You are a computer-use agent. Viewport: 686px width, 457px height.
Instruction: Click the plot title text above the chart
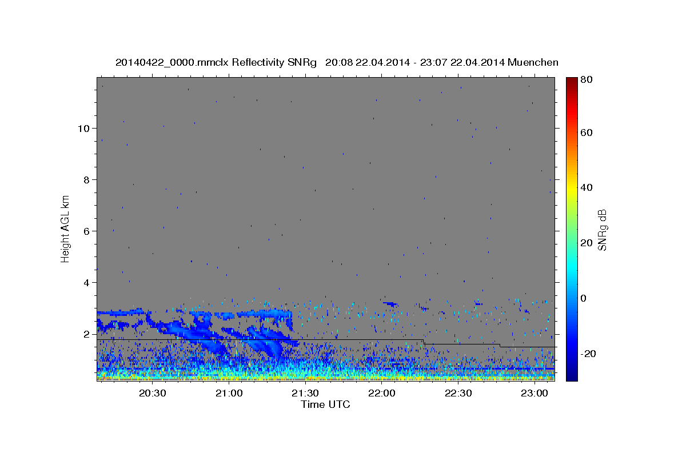337,62
